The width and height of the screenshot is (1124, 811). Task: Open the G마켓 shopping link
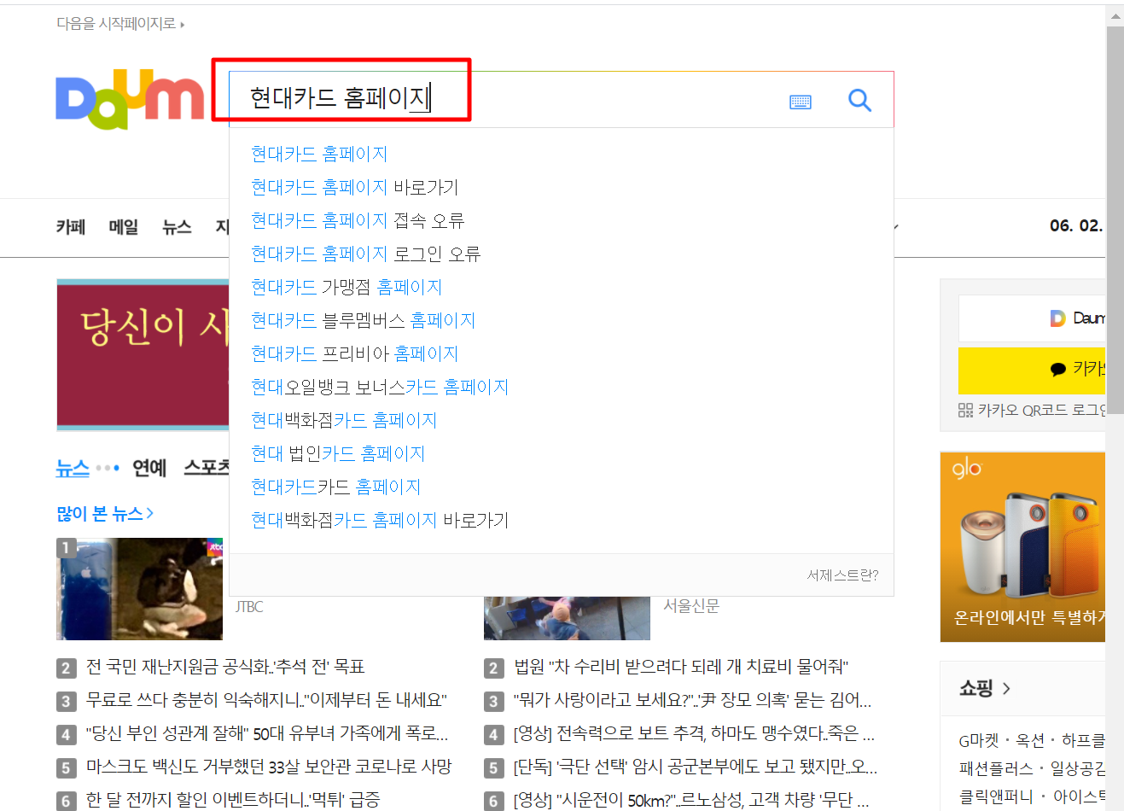[978, 740]
